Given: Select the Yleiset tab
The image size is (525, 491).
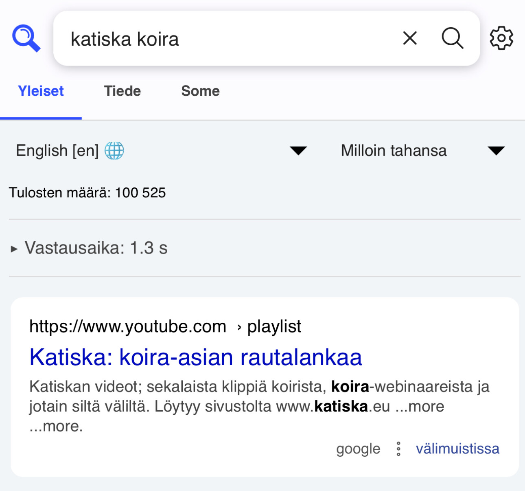Looking at the screenshot, I should 41,91.
